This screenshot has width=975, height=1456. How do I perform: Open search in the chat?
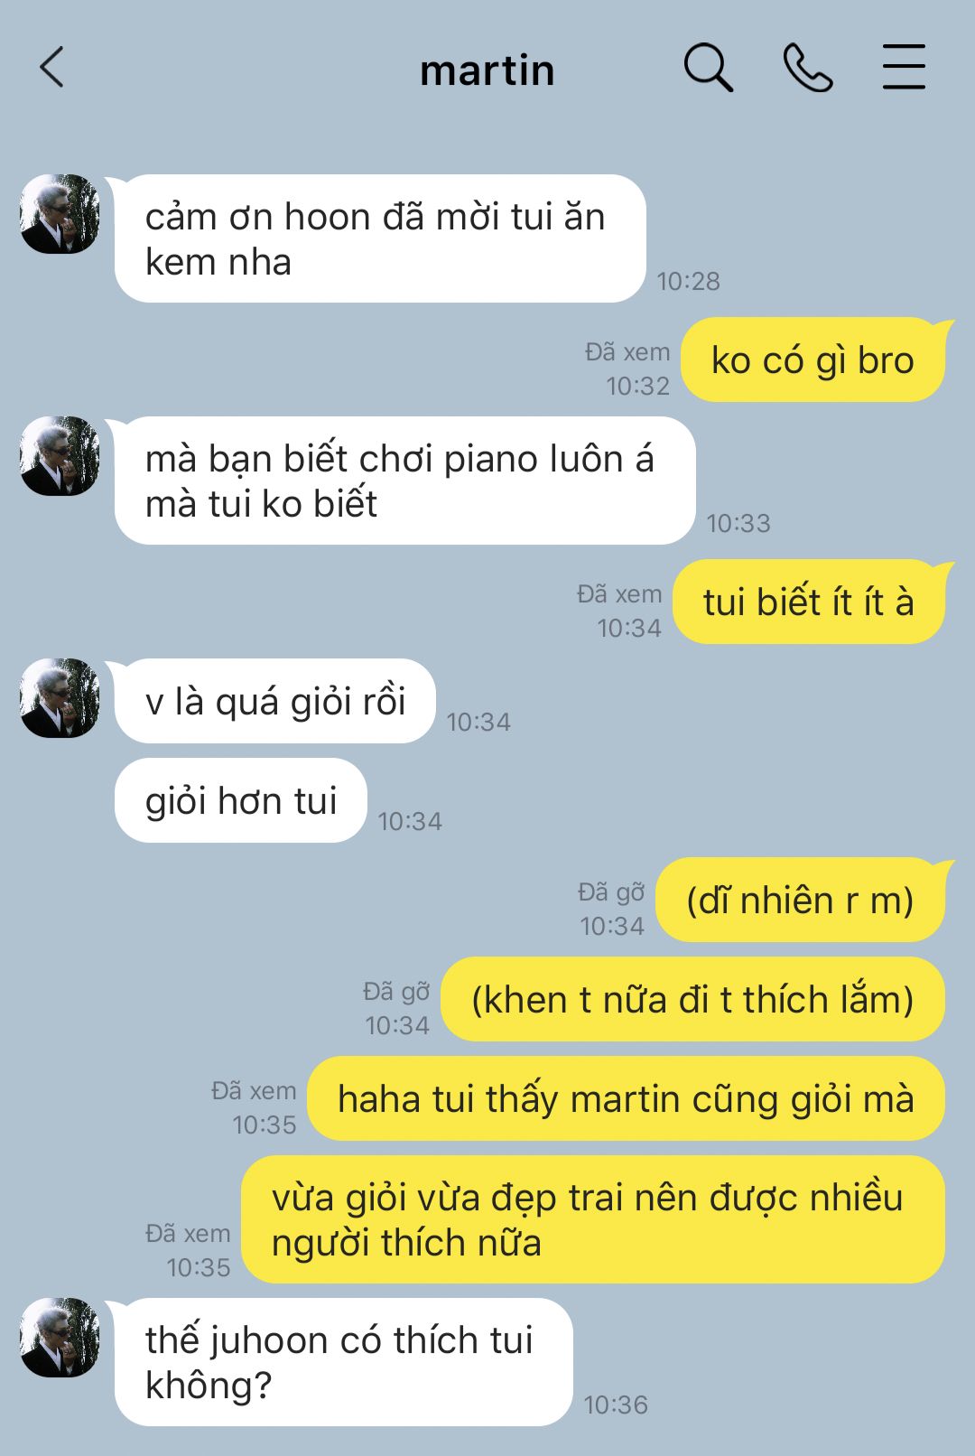coord(709,68)
